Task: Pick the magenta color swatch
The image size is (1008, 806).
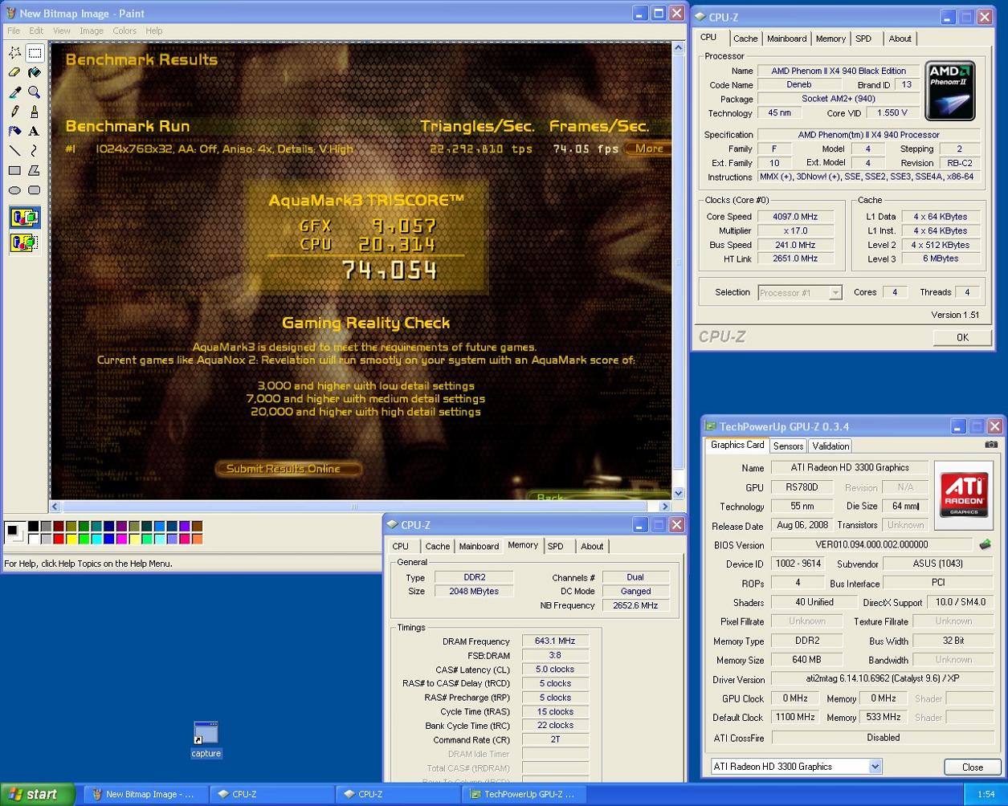Action: [123, 539]
